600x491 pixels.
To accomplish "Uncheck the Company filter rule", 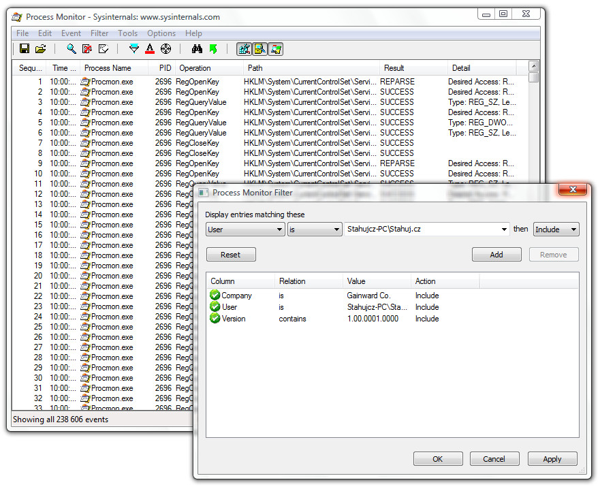I will click(x=215, y=295).
